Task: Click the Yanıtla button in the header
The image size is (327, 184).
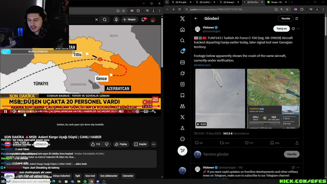Action: coord(286,18)
